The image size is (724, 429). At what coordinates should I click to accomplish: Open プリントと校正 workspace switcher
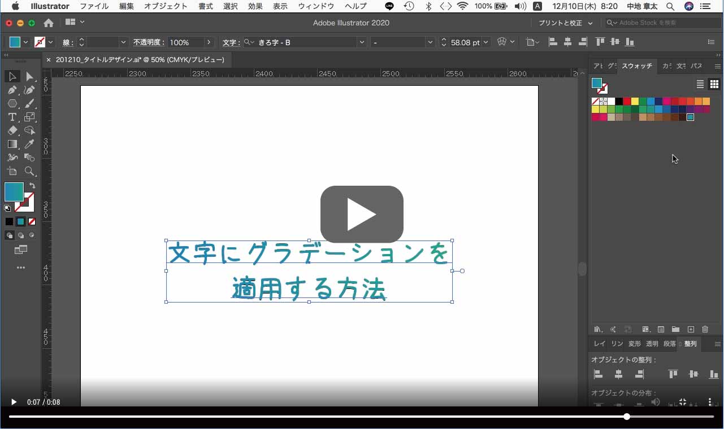(566, 23)
